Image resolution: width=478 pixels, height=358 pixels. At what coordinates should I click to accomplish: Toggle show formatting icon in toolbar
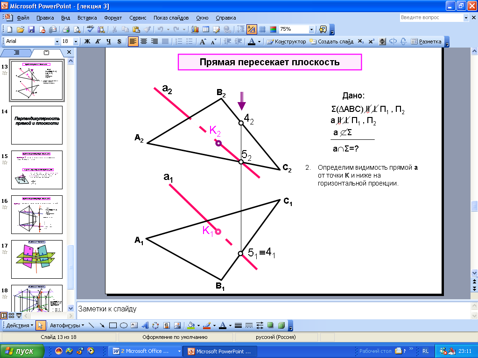(x=252, y=29)
